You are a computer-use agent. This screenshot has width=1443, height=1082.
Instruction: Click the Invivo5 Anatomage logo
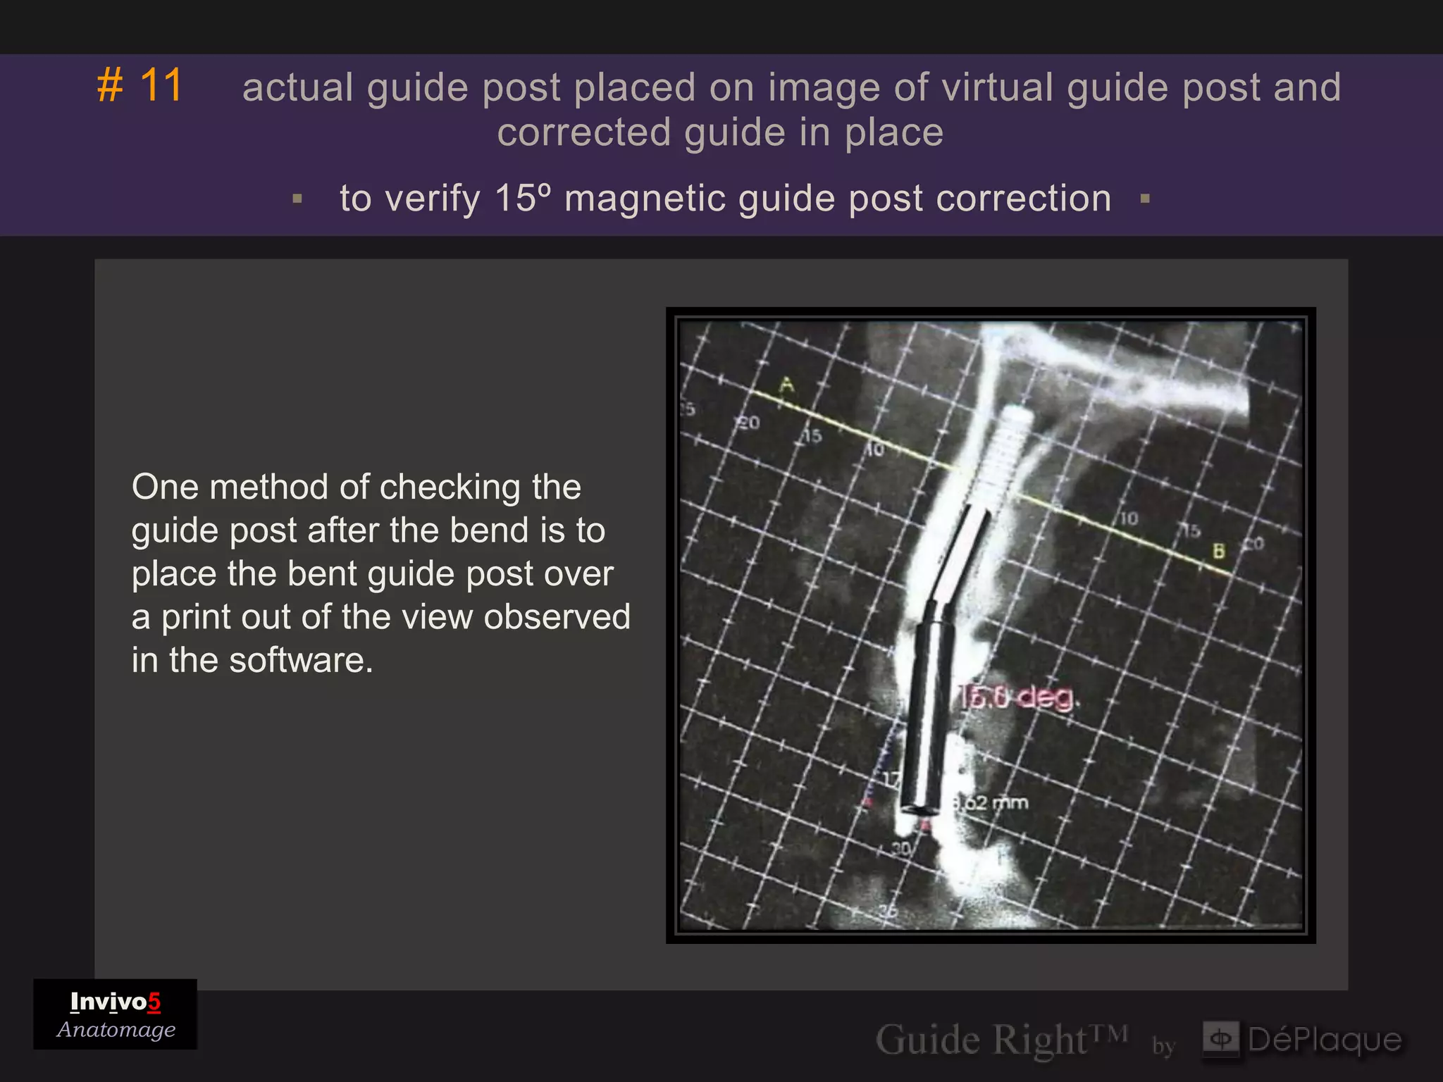tap(116, 1014)
